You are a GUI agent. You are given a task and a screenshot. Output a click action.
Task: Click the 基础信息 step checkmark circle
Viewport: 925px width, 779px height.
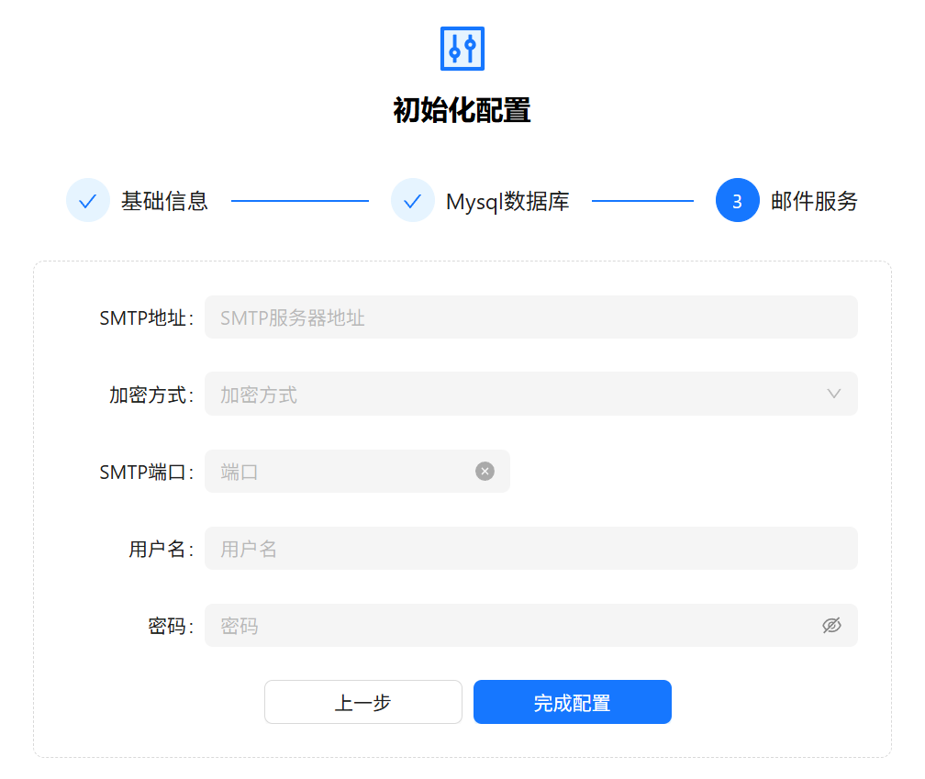click(88, 200)
